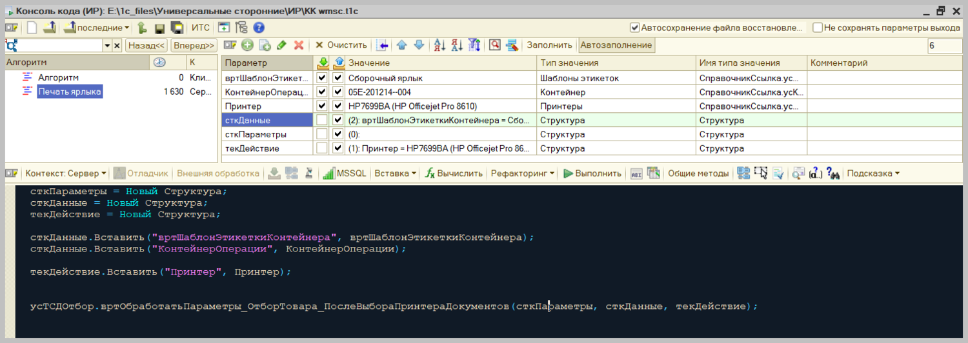Open the Рефакторинг dropdown menu
The height and width of the screenshot is (343, 968).
(x=523, y=173)
